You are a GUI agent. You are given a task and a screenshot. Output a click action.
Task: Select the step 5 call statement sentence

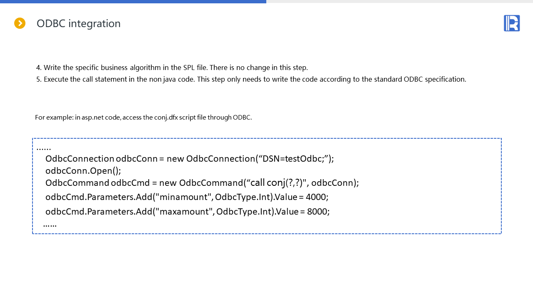(x=251, y=79)
